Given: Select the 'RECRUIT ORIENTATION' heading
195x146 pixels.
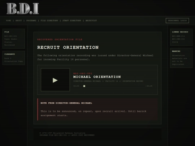Looking at the screenshot, I should pyautogui.click(x=68, y=48).
